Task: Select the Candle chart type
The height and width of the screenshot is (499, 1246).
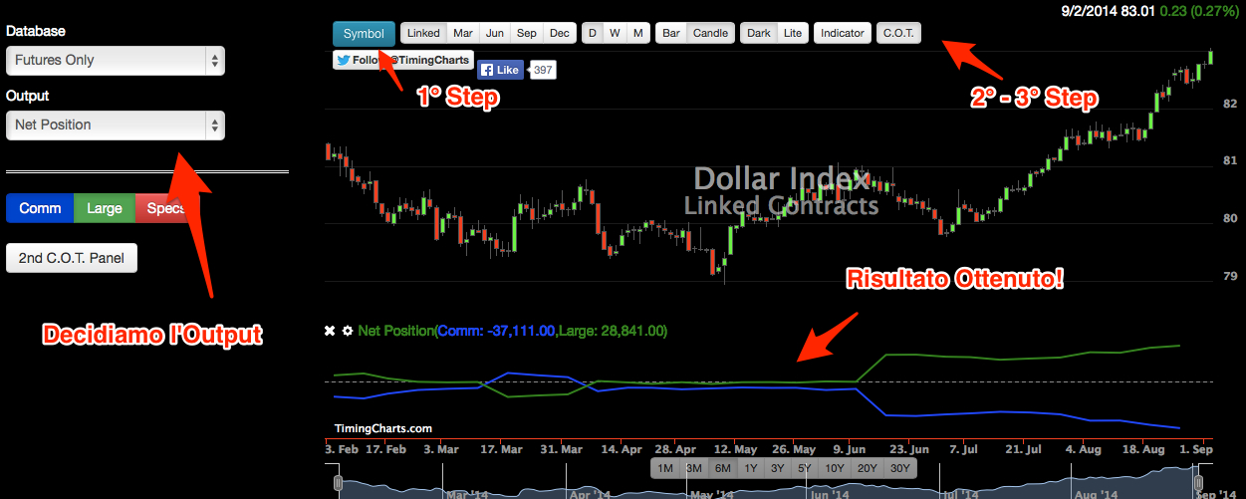Action: pyautogui.click(x=710, y=33)
